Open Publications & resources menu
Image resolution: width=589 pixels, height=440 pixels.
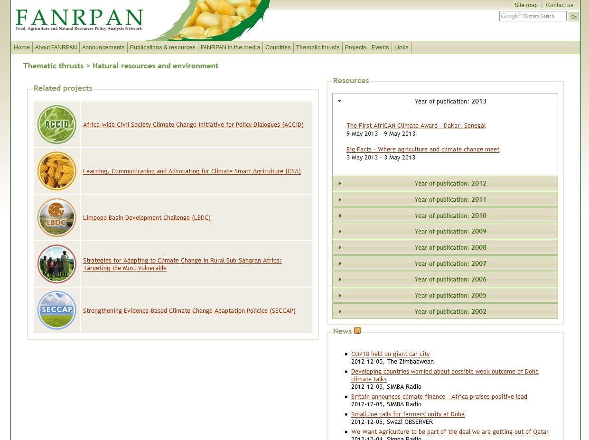163,47
